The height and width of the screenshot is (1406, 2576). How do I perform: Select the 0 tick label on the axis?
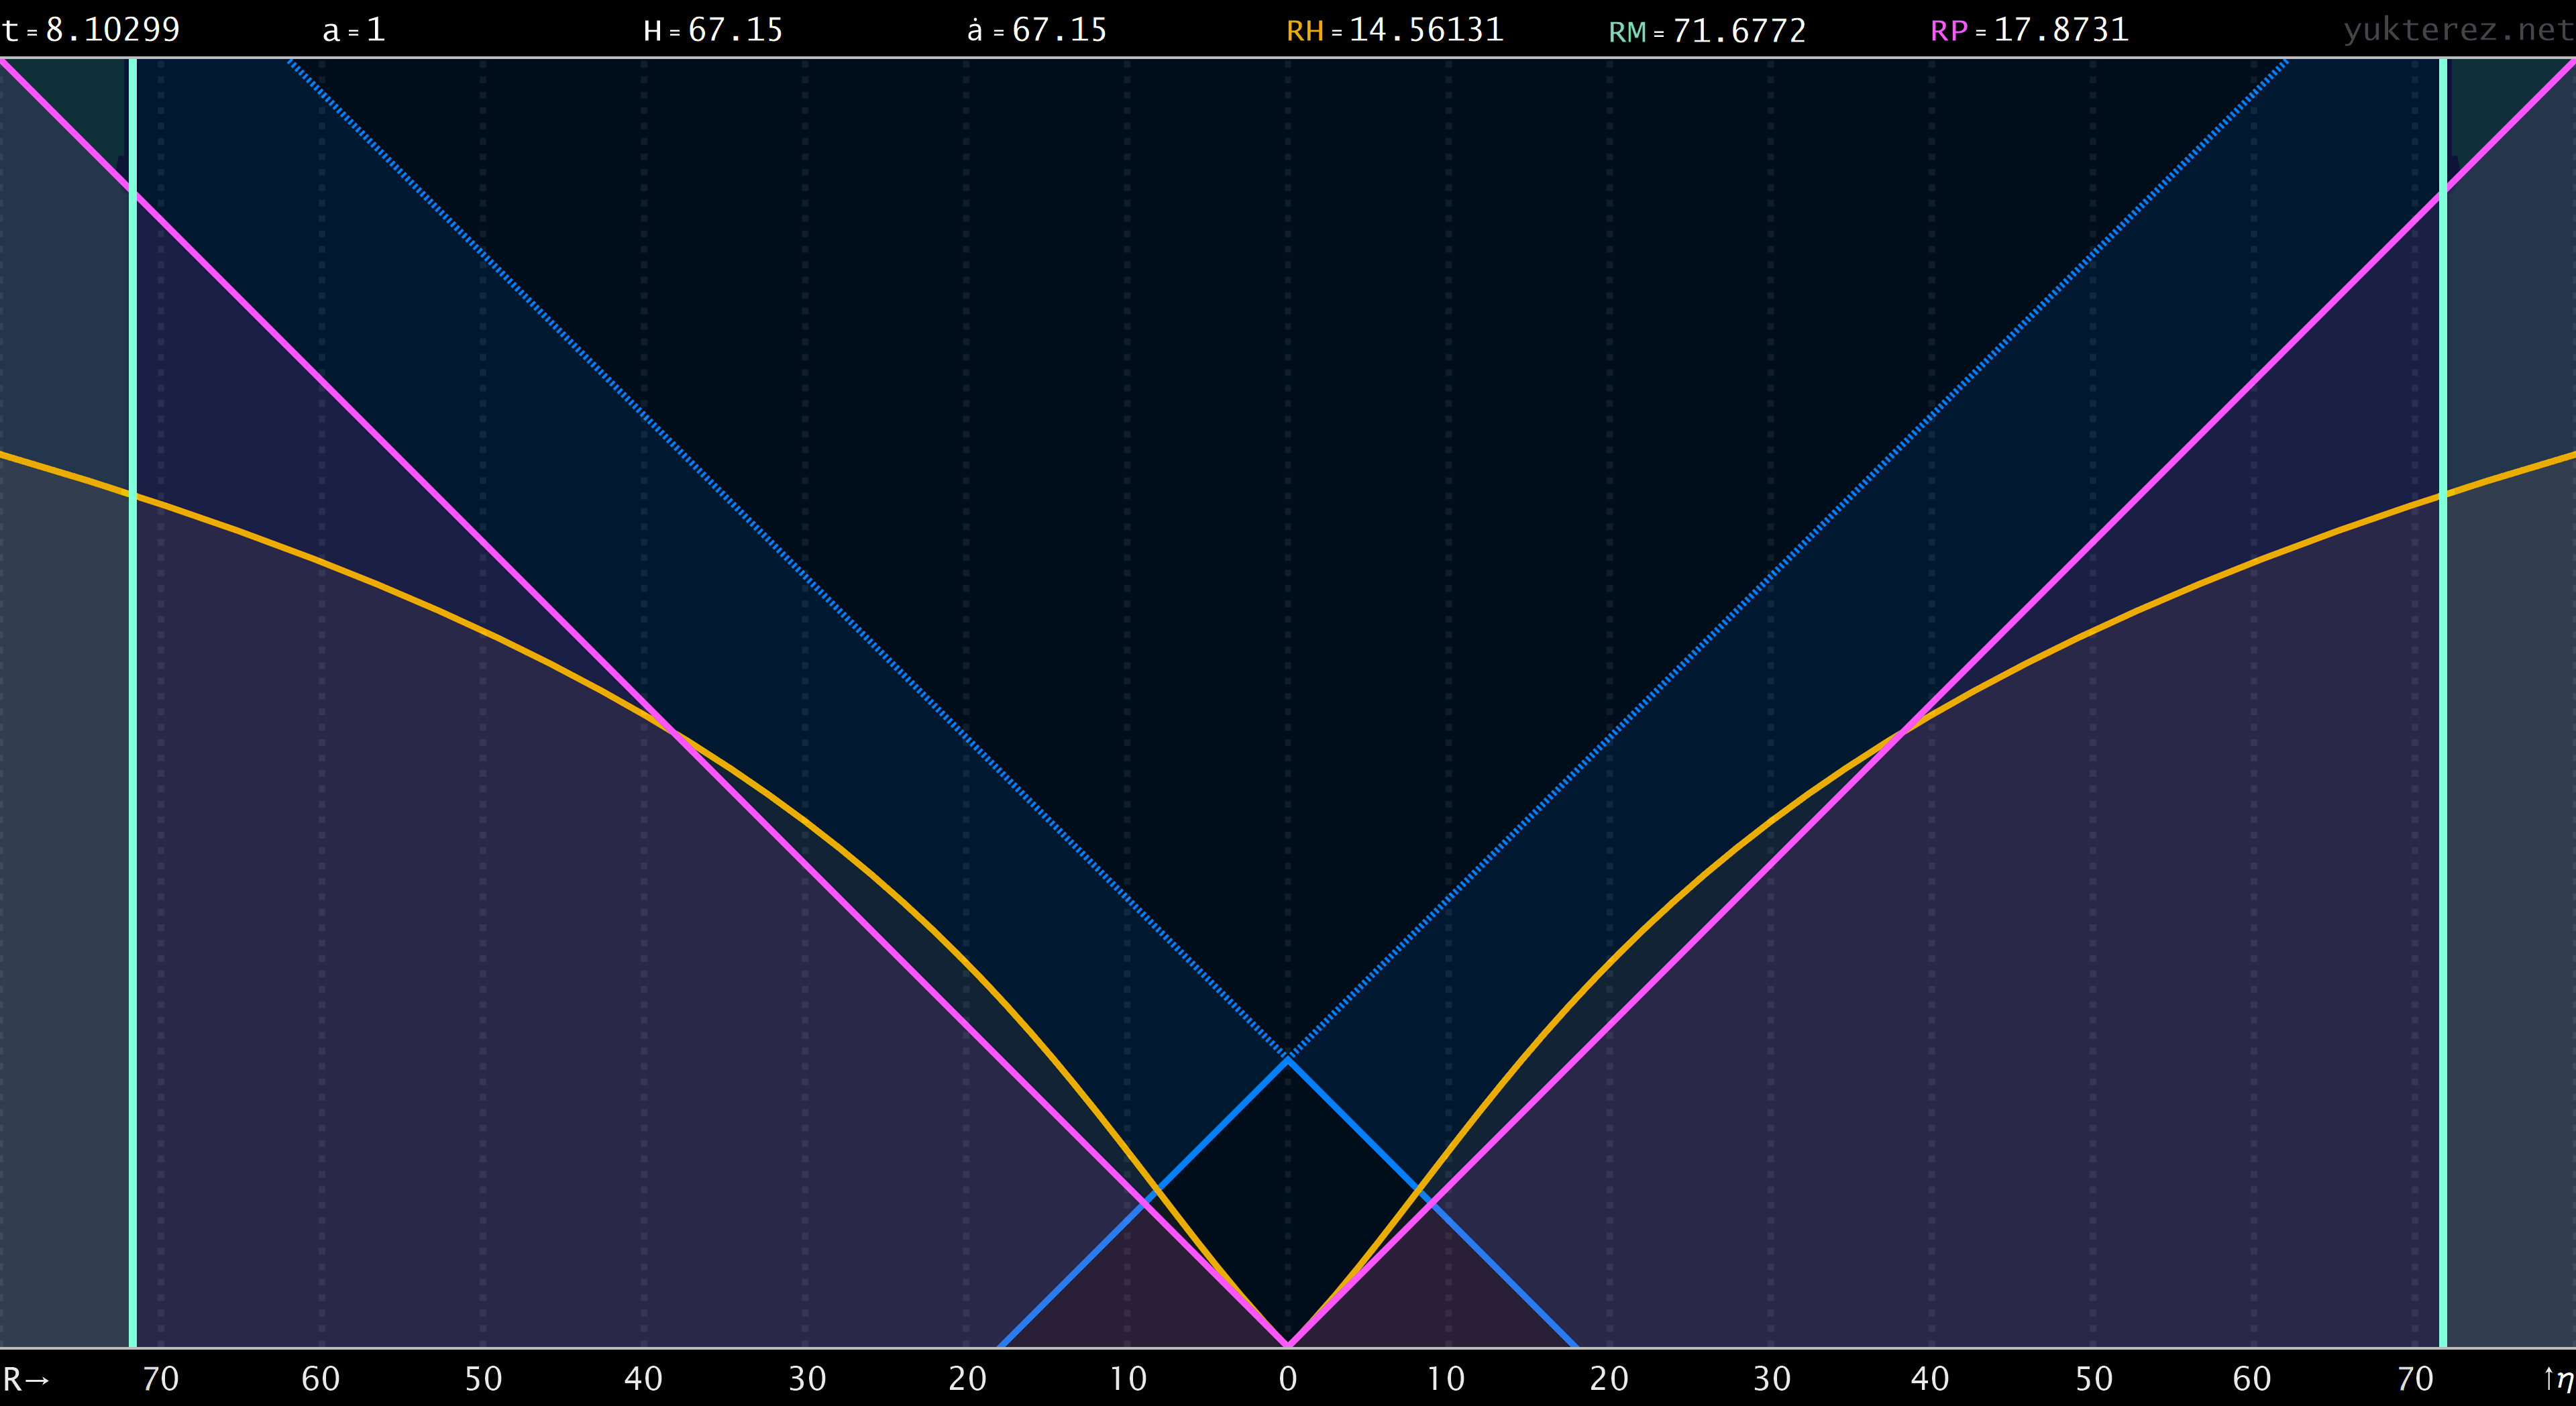point(1288,1379)
